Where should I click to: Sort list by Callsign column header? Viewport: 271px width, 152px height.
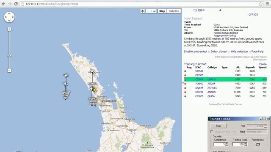212,68
